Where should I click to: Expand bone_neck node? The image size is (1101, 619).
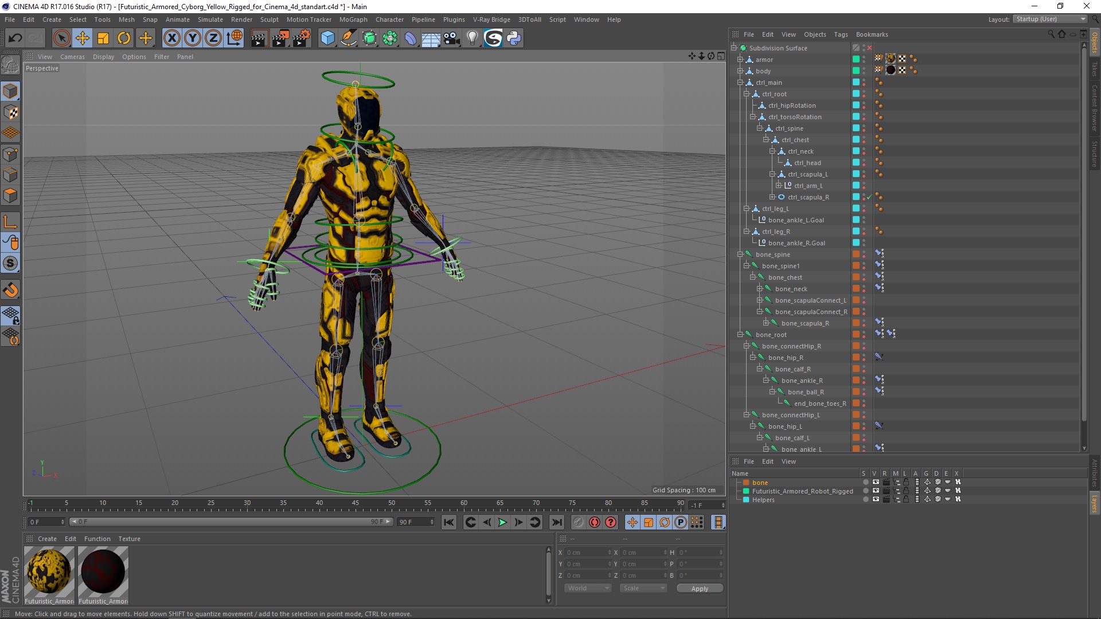point(760,289)
